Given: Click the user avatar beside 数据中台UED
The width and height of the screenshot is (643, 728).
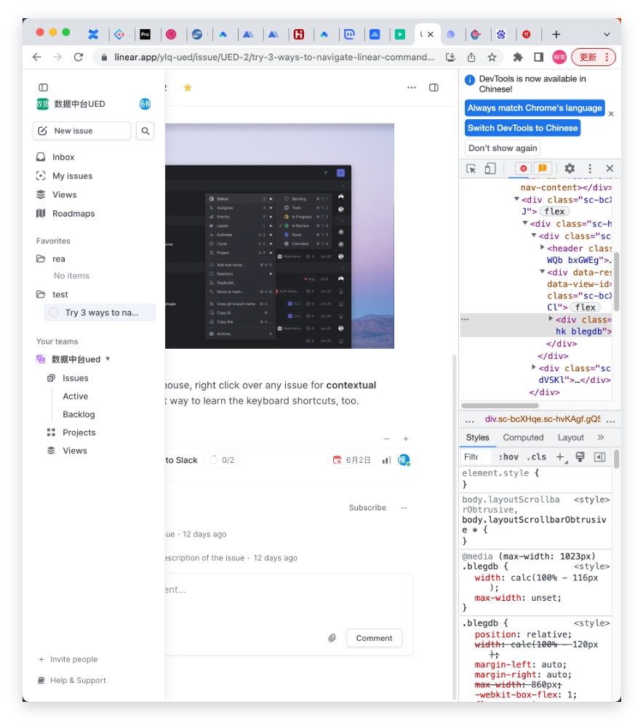Looking at the screenshot, I should (145, 104).
